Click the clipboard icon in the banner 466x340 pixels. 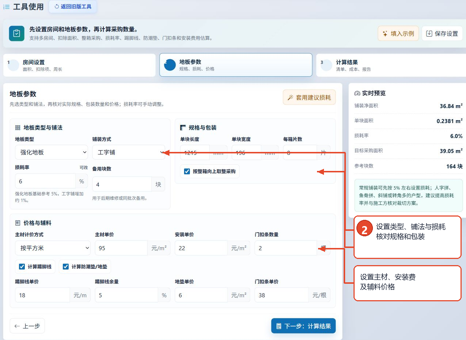16,33
